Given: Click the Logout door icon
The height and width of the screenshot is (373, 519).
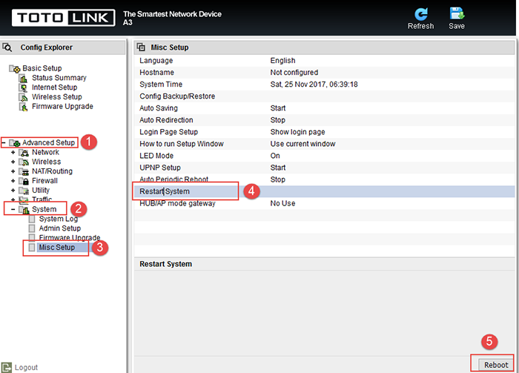Looking at the screenshot, I should [x=6, y=367].
